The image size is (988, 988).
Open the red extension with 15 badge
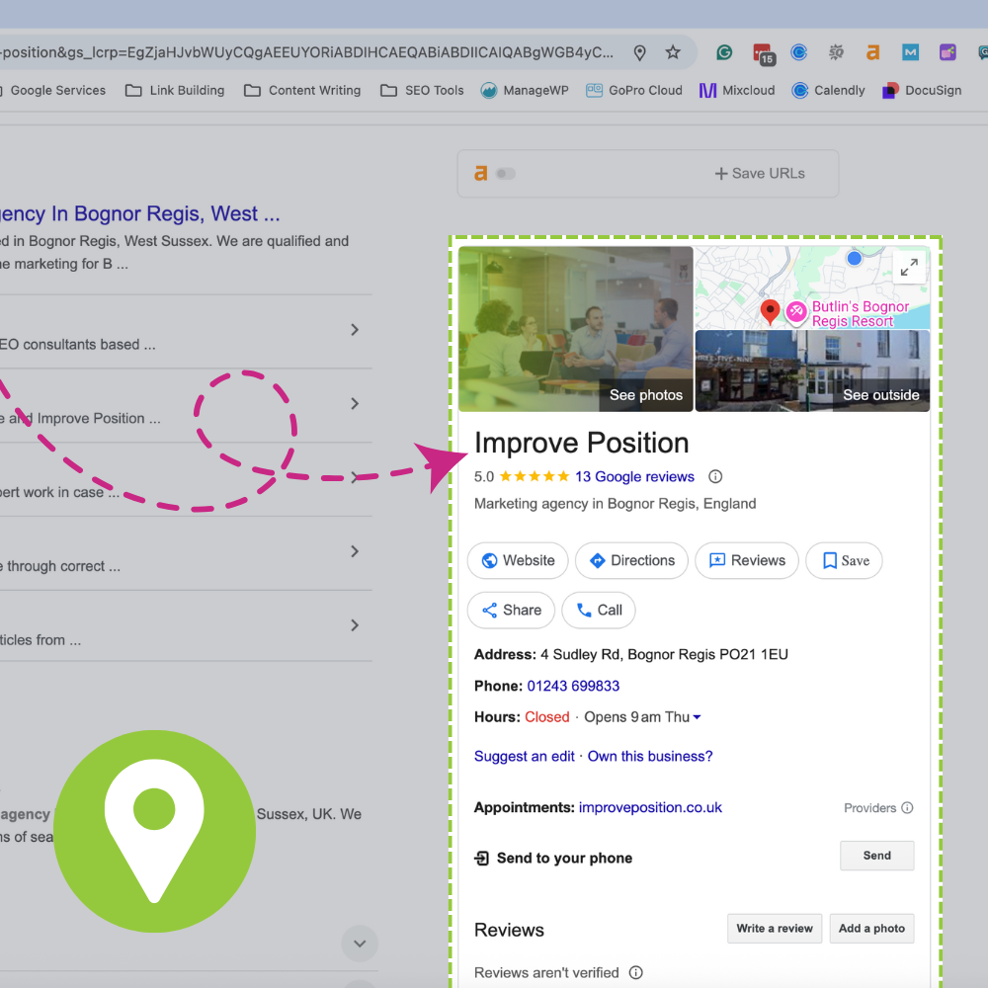(x=762, y=53)
